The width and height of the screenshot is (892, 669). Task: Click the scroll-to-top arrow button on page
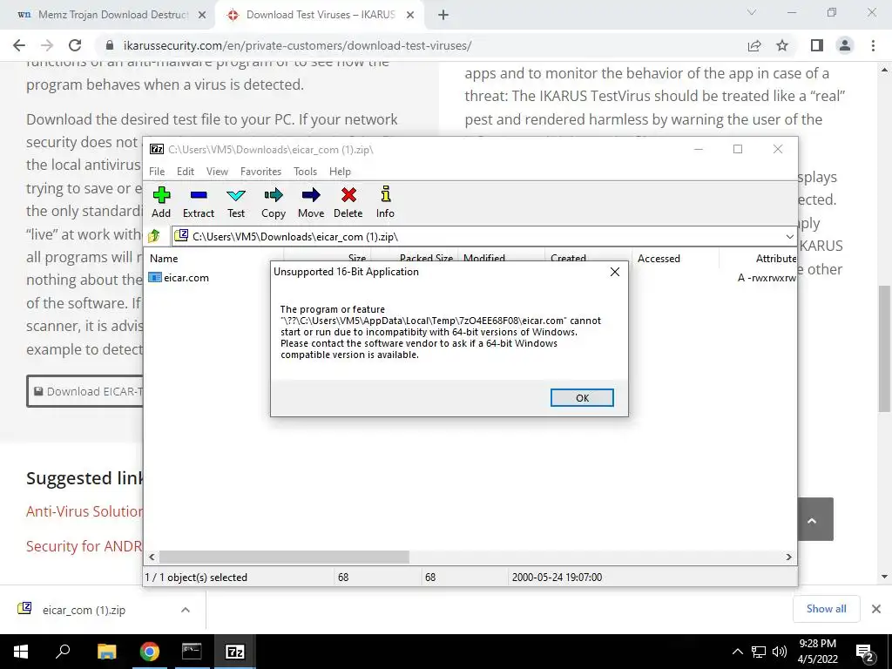[813, 519]
